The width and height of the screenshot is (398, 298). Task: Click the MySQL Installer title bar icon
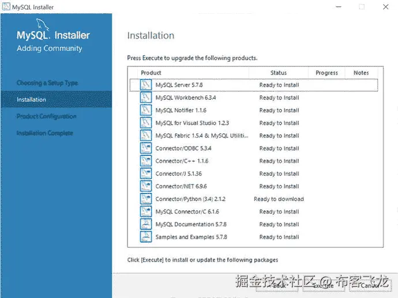coord(6,6)
